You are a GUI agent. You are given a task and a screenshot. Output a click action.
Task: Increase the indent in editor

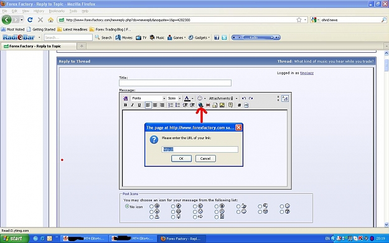click(192, 105)
